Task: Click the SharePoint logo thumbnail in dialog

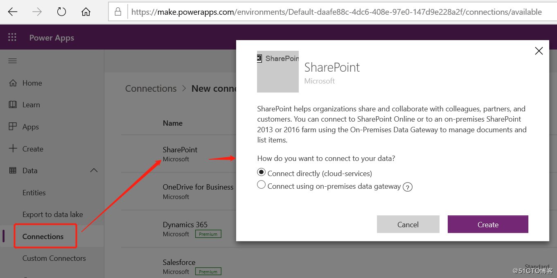Action: click(x=278, y=72)
